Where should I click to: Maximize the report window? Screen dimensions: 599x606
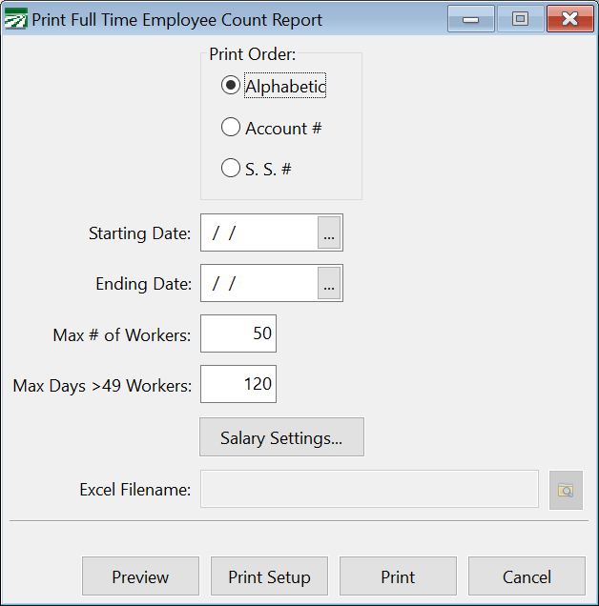coord(521,19)
